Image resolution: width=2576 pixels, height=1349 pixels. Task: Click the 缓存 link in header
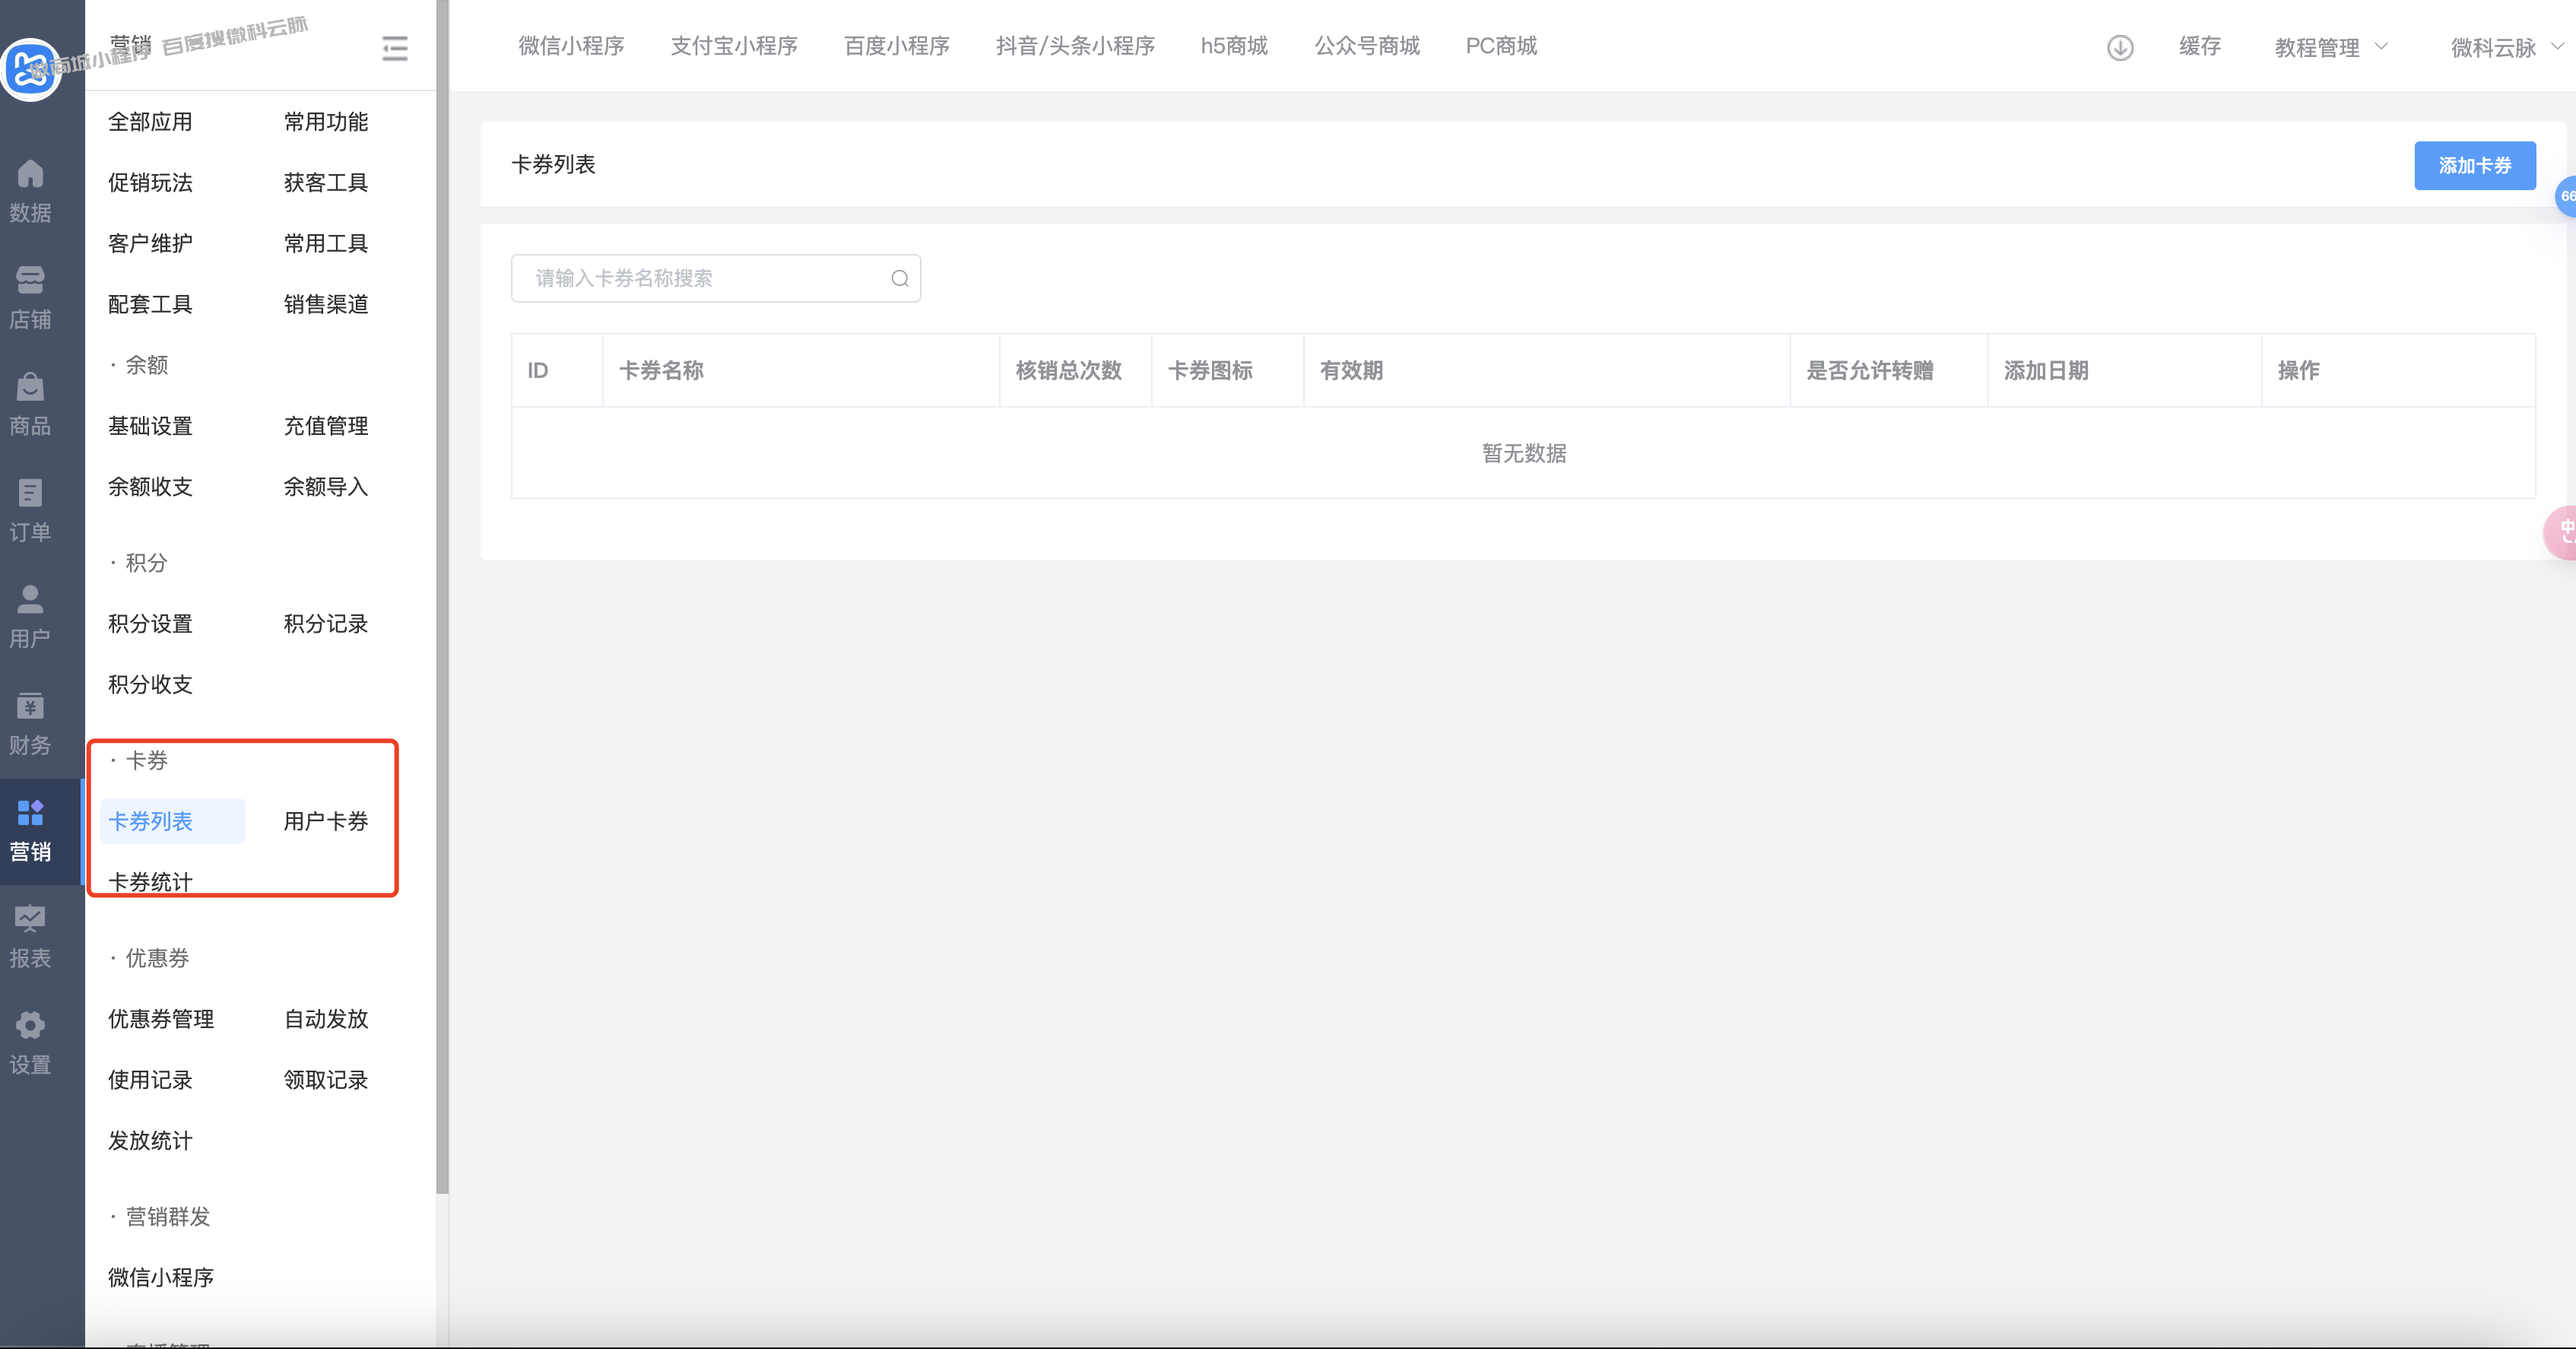click(2200, 46)
